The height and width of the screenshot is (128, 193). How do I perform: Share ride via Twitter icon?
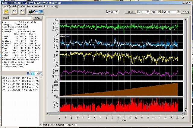click(33, 73)
